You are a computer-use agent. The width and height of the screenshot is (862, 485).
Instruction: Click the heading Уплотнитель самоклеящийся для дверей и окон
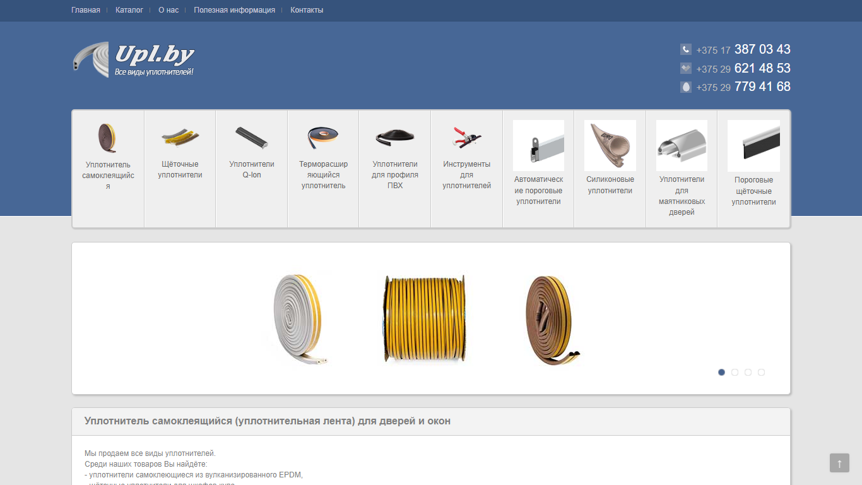point(268,421)
